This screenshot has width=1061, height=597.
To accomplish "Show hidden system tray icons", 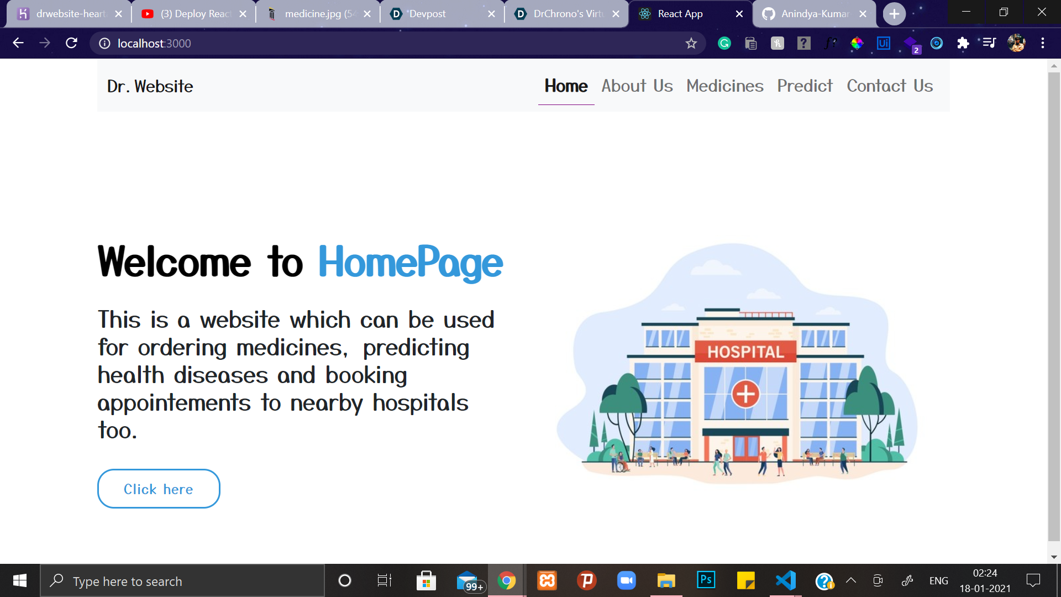I will click(851, 580).
